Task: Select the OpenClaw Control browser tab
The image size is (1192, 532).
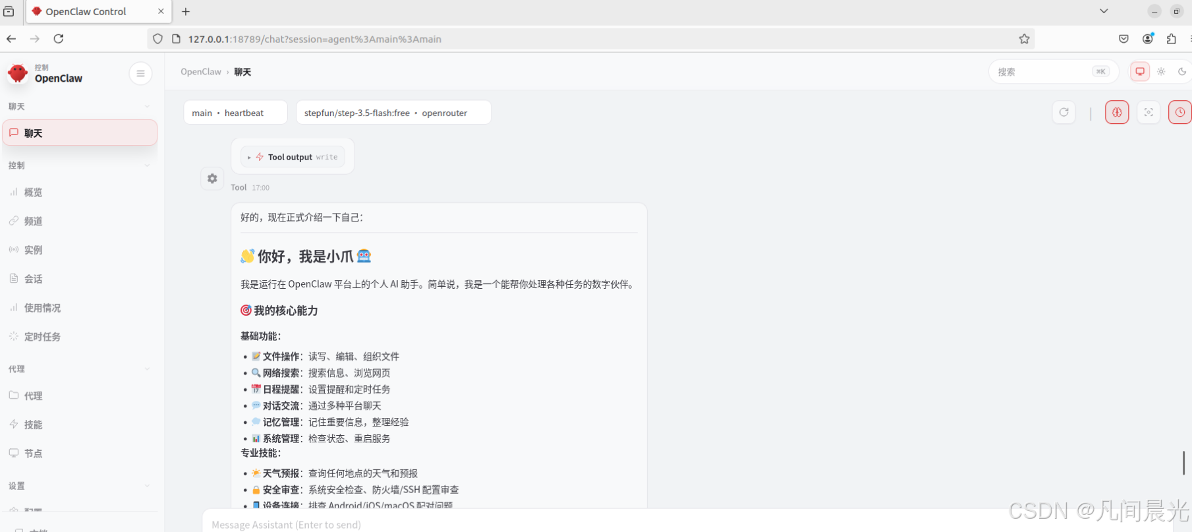Action: [x=99, y=11]
